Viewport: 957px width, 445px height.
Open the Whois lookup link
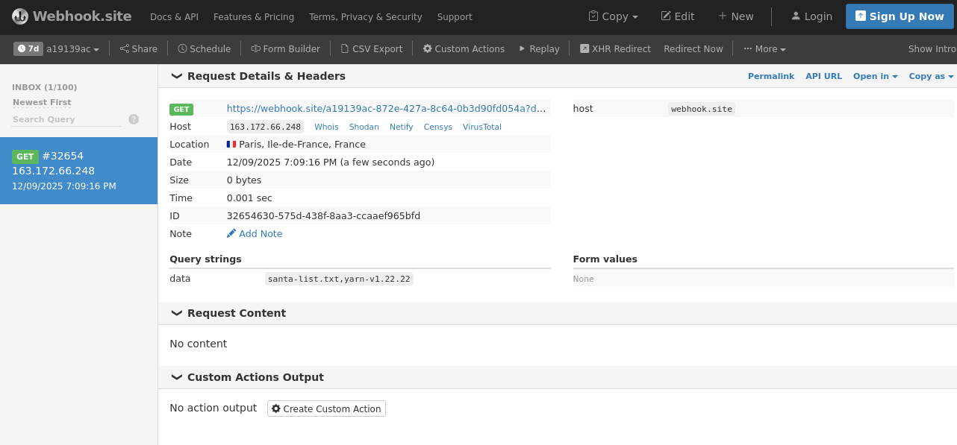[x=326, y=127]
